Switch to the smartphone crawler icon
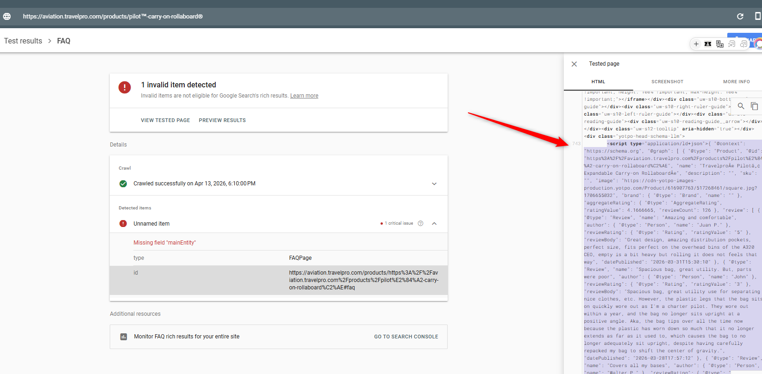 tap(758, 16)
